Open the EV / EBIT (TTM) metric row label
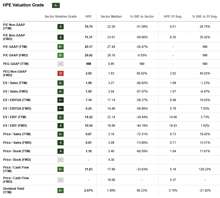This screenshot has height=198, width=220. (x=15, y=117)
